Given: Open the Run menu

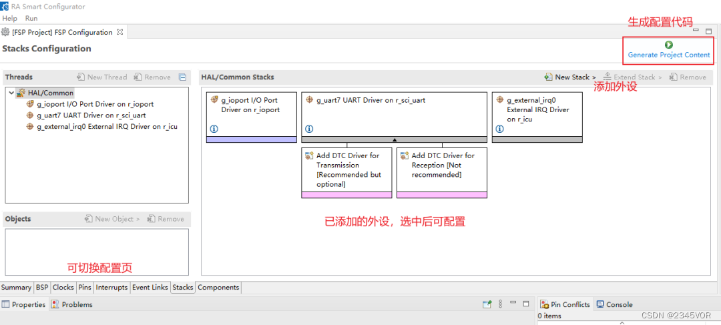Looking at the screenshot, I should [31, 19].
